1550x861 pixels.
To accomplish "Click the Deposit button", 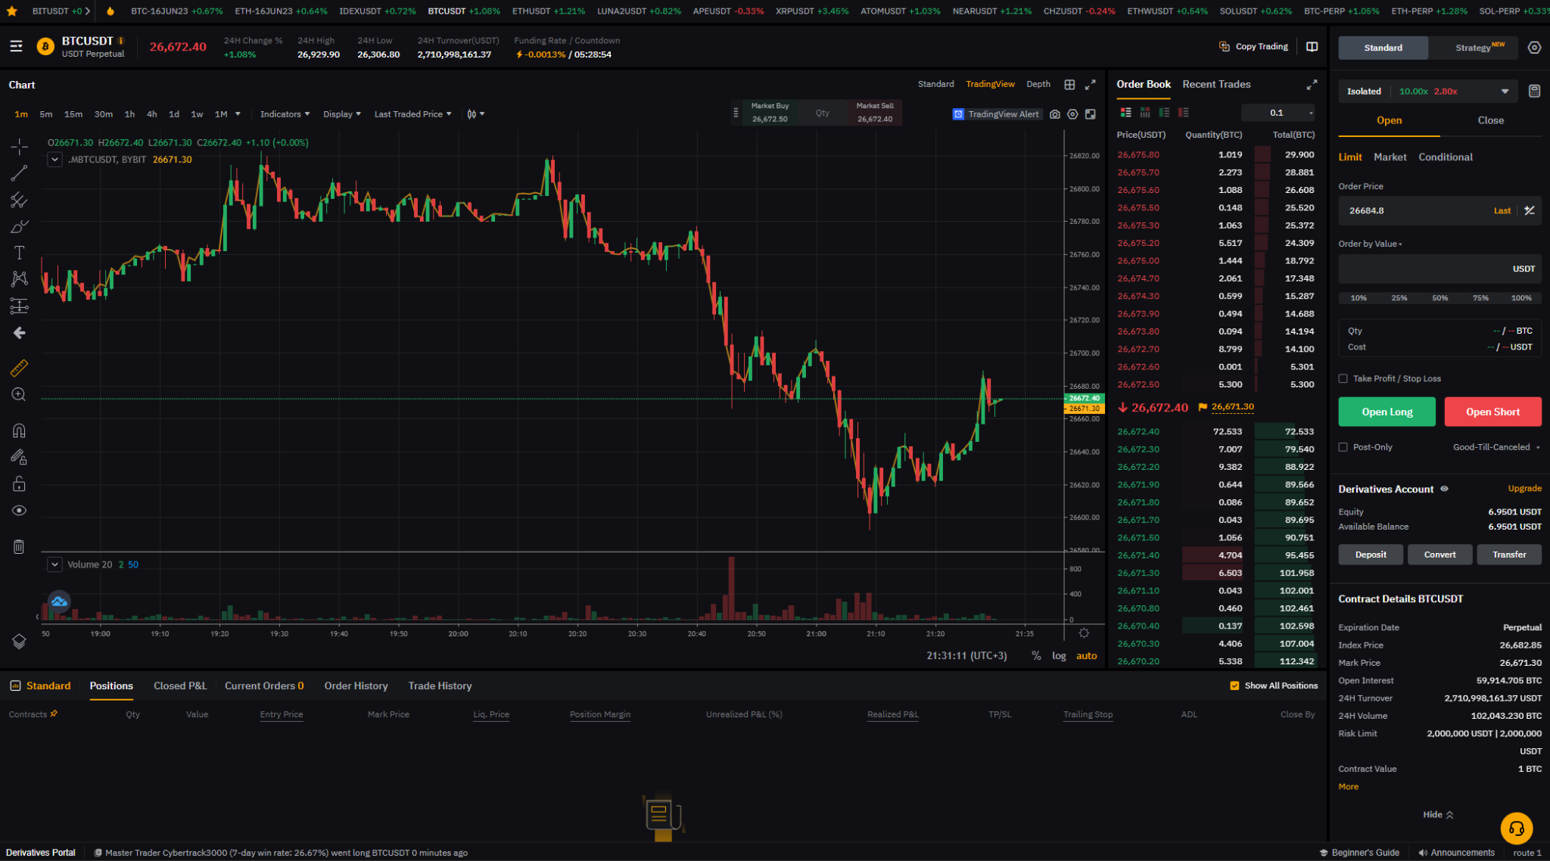I will (1370, 555).
